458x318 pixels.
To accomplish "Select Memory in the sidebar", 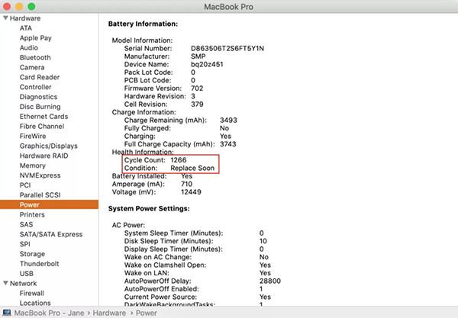I will pos(32,165).
